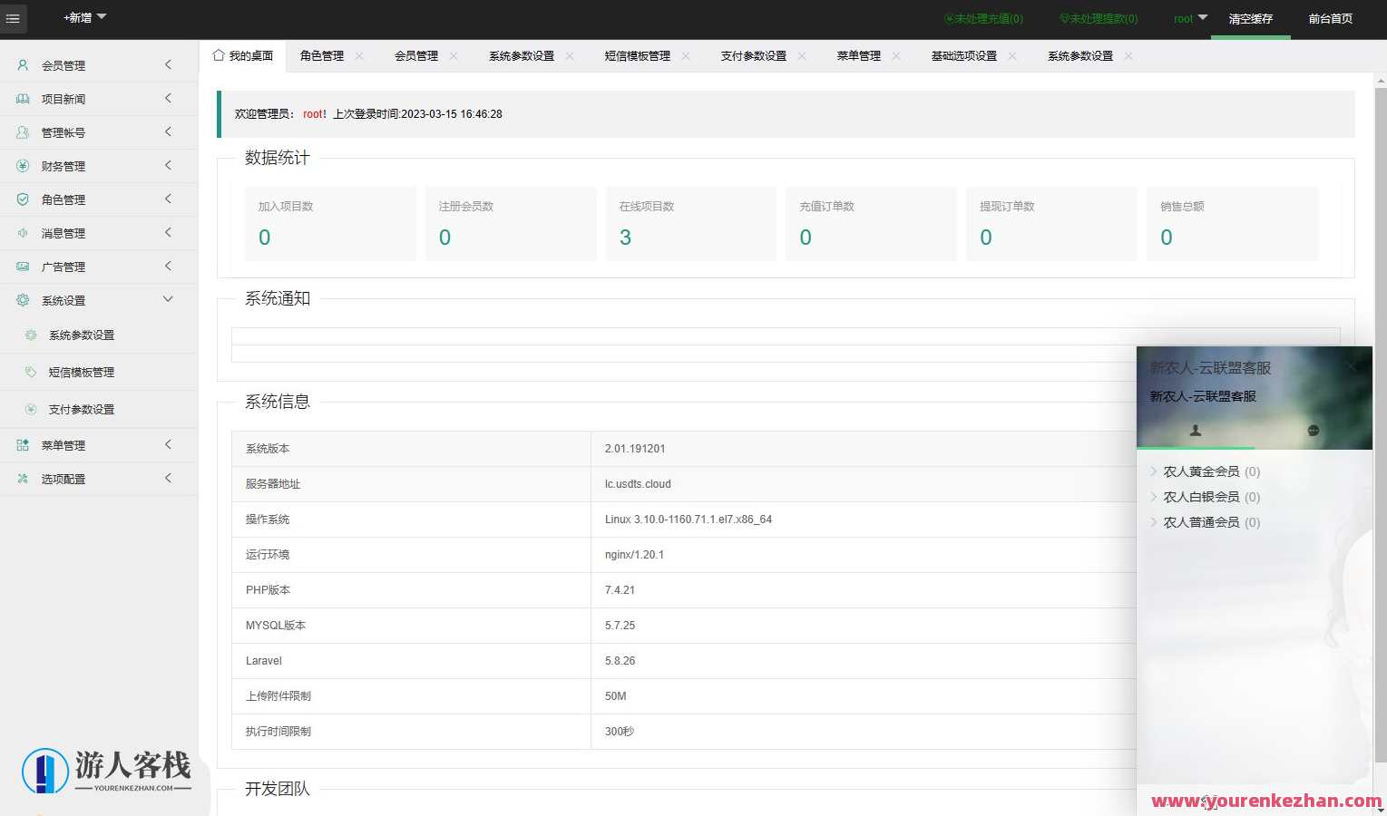The width and height of the screenshot is (1387, 816).
Task: Click the main page vertical scrollbar
Action: 1380,426
